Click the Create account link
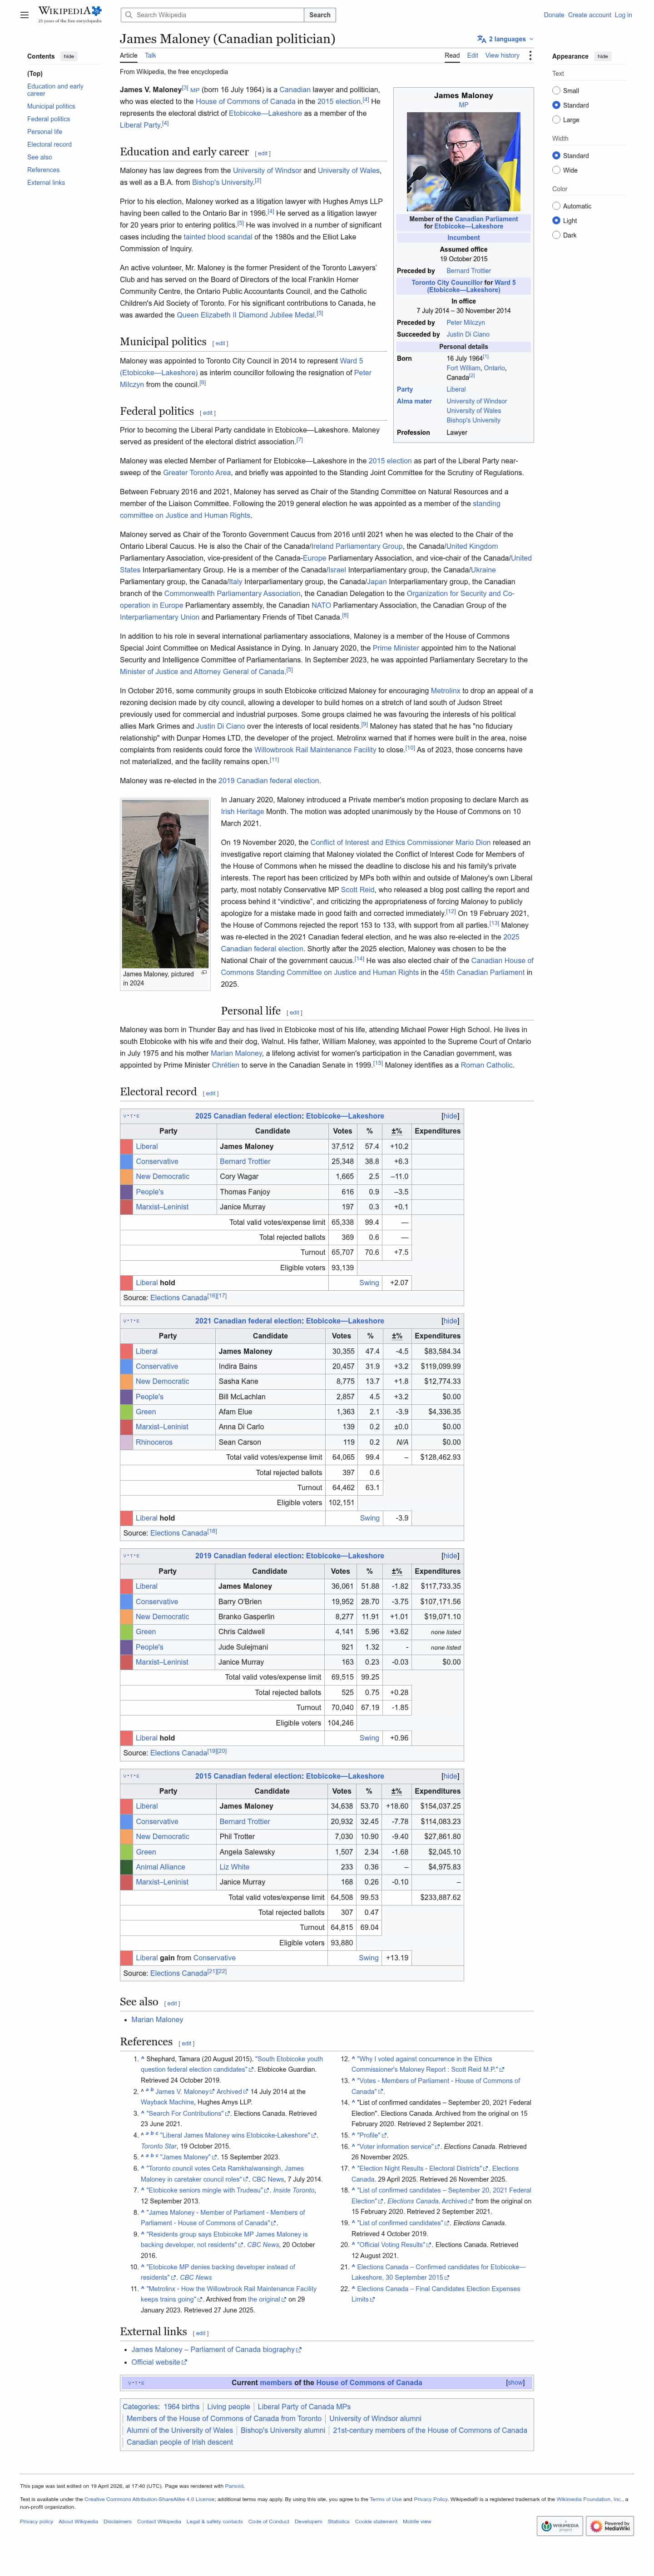This screenshot has width=654, height=2576. pos(589,15)
